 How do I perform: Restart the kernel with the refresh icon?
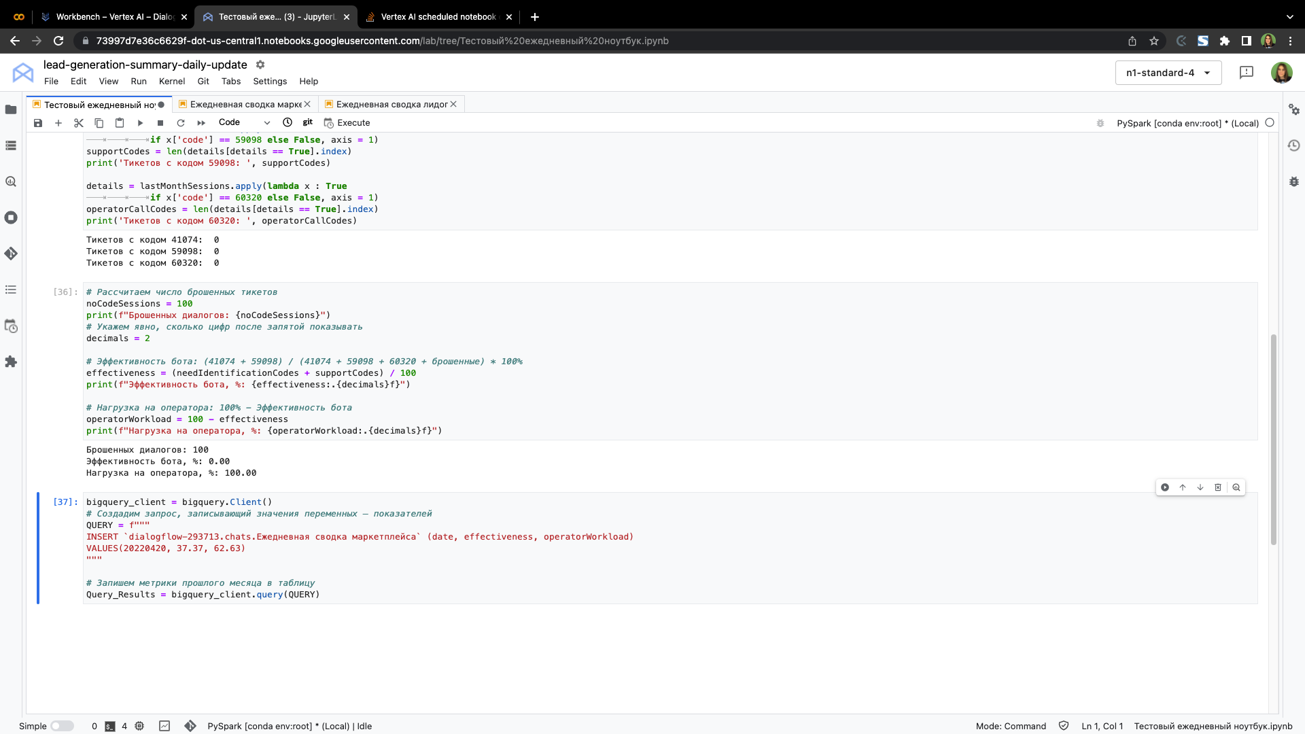click(181, 123)
